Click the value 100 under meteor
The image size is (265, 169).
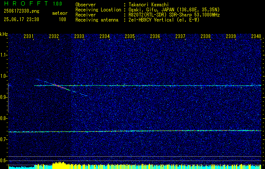[x=62, y=19]
